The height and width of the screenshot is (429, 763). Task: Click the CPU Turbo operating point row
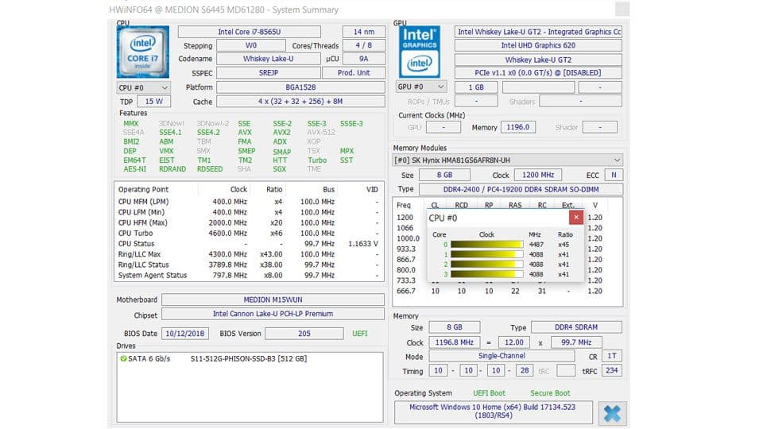(248, 233)
